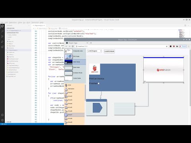Open the Go menu in VS Code
The image size is (191, 143).
tap(24, 23)
